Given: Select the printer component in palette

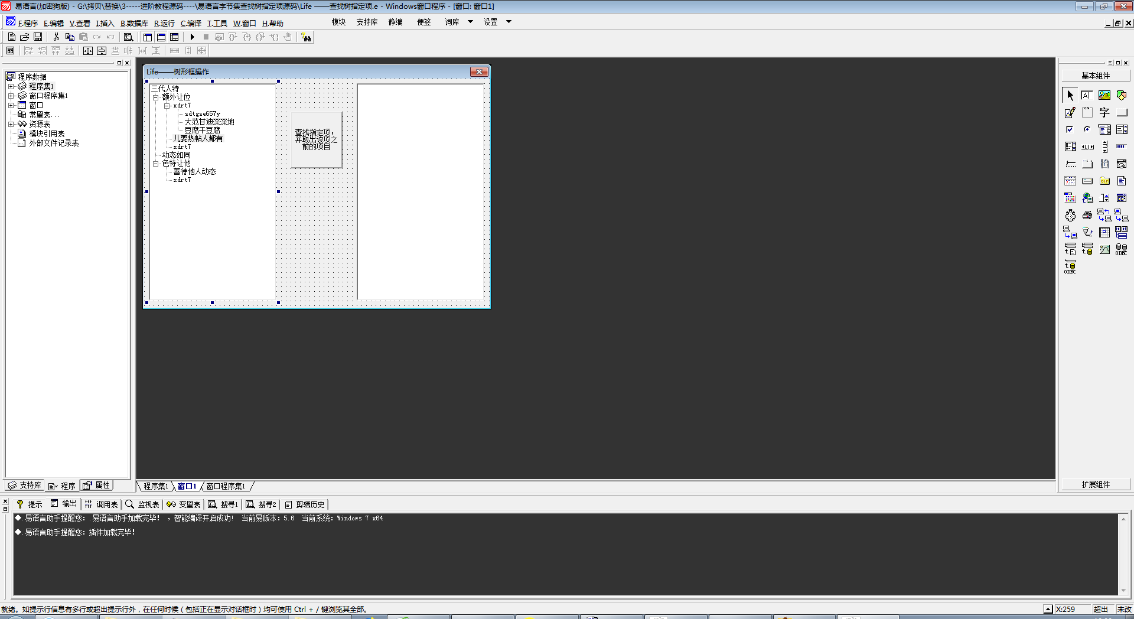Looking at the screenshot, I should click(1087, 216).
